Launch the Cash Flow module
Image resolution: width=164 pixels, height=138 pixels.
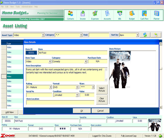click(144, 15)
